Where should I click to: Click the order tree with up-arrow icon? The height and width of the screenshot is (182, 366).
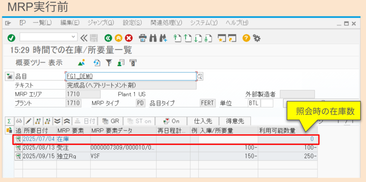pyautogui.click(x=38, y=121)
